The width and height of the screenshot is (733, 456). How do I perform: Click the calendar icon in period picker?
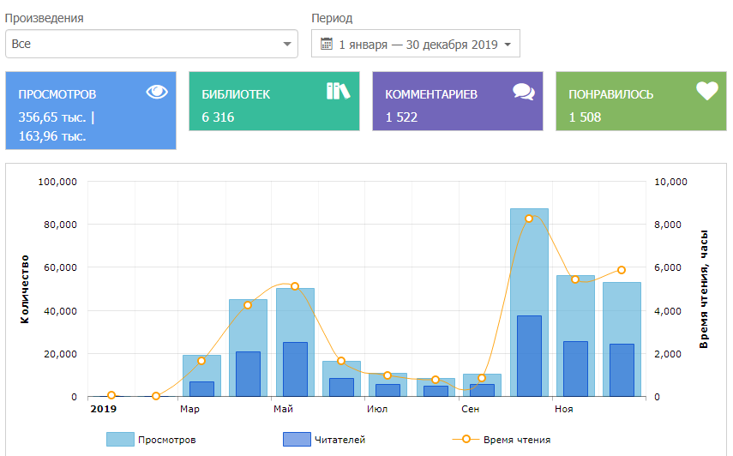point(327,44)
